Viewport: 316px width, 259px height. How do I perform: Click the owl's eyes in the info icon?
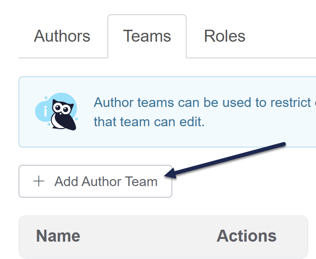62,108
